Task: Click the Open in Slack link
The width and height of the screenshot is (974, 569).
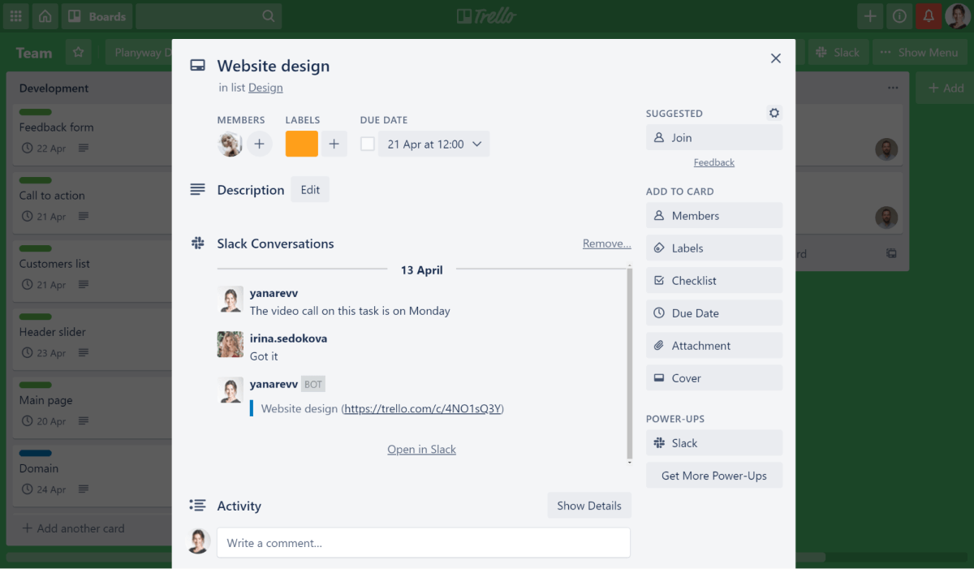Action: coord(421,449)
